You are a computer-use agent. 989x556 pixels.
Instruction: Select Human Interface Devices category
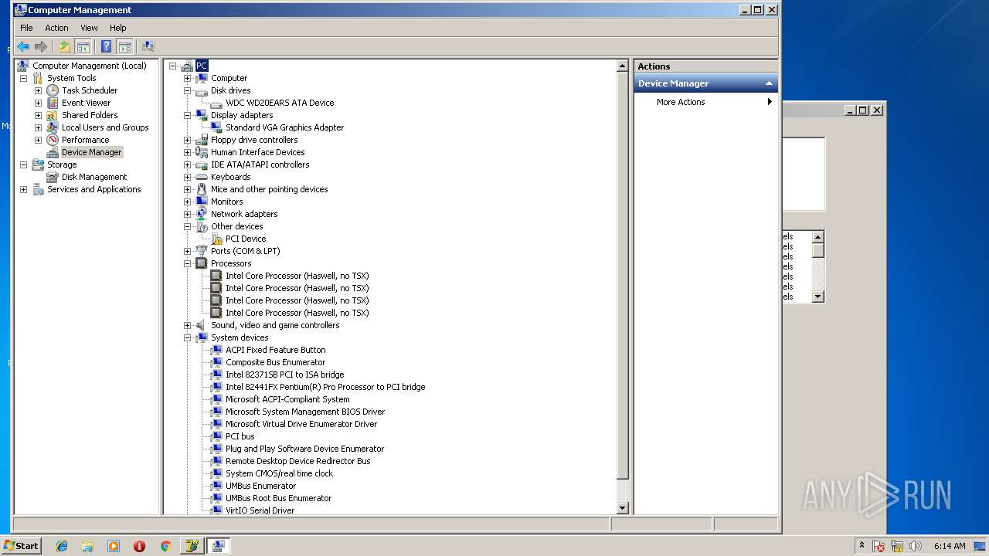(x=258, y=152)
